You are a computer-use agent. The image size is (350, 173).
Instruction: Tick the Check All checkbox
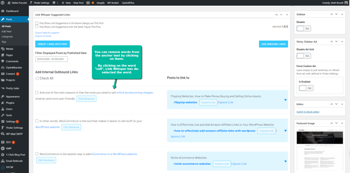(37, 78)
